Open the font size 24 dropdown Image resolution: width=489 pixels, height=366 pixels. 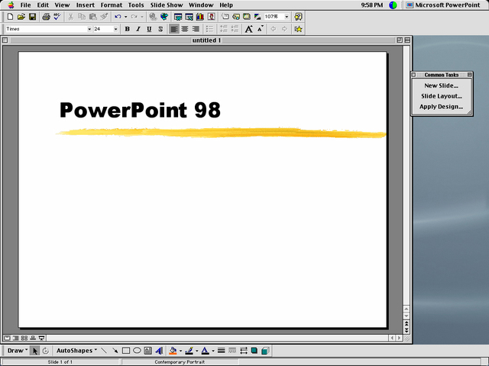115,29
